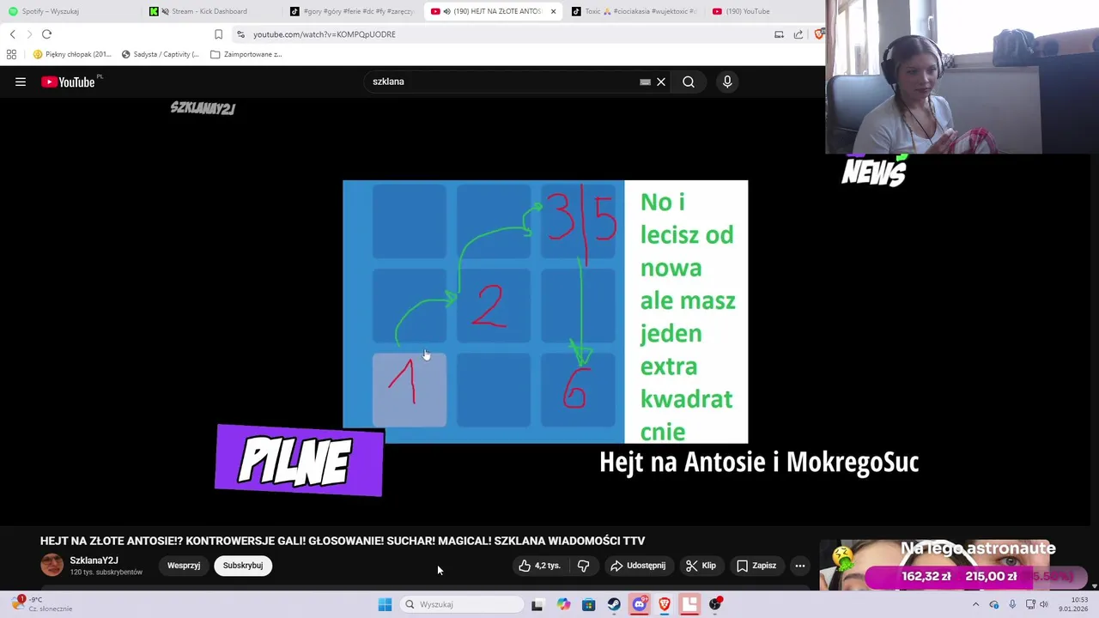Go back in the browser

point(12,34)
